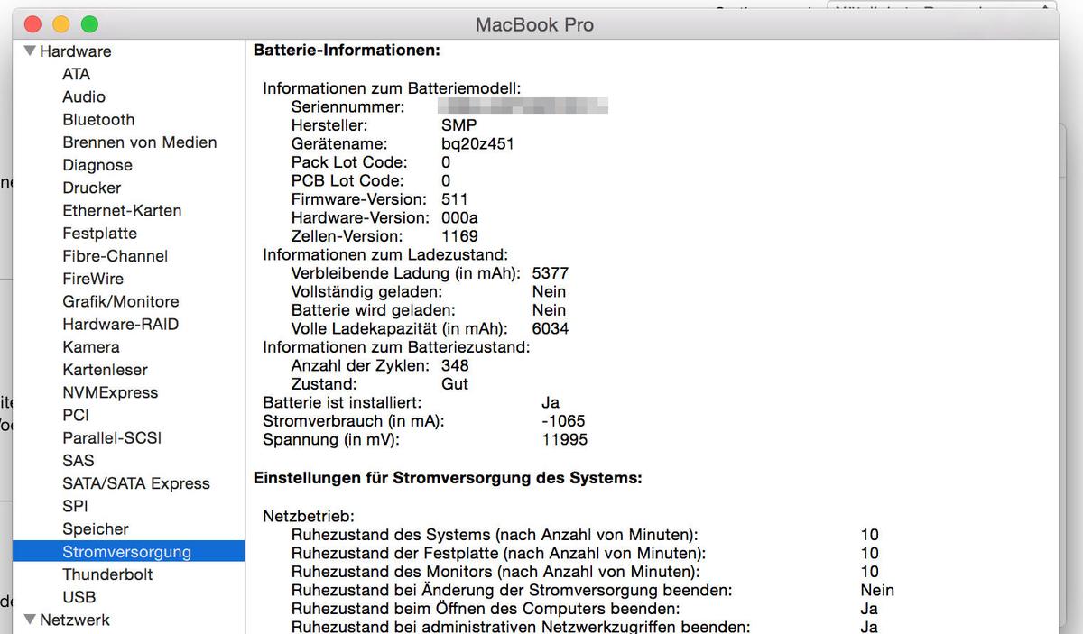Select ATA in the sidebar

(77, 74)
